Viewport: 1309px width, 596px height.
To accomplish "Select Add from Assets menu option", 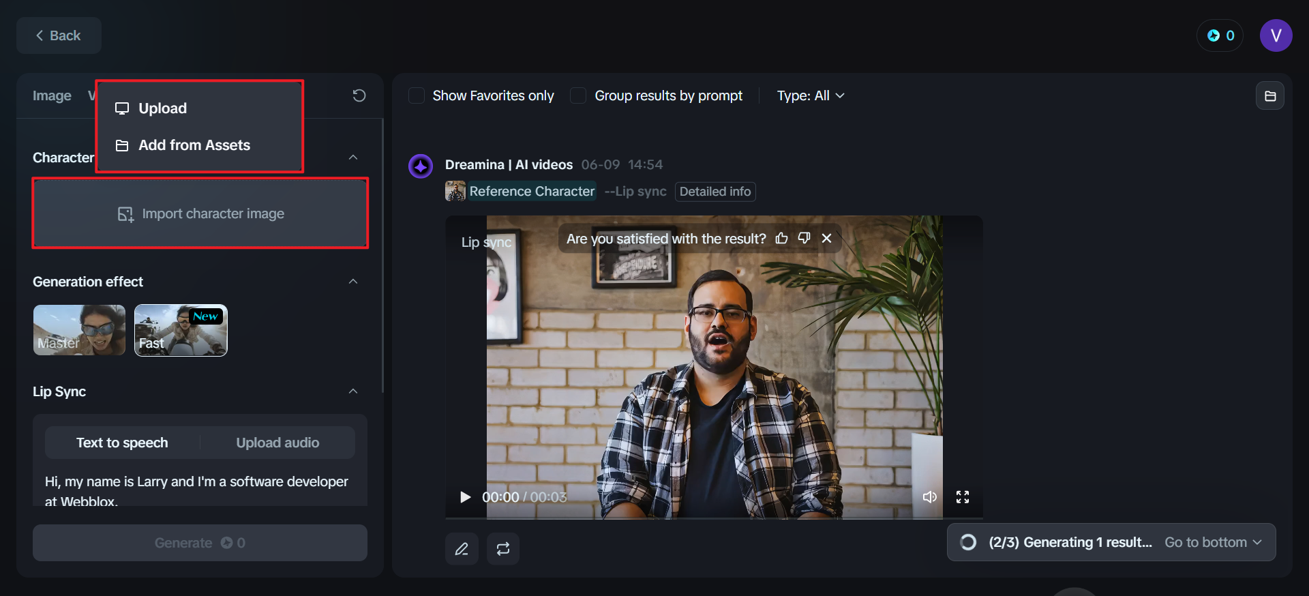I will pos(194,145).
